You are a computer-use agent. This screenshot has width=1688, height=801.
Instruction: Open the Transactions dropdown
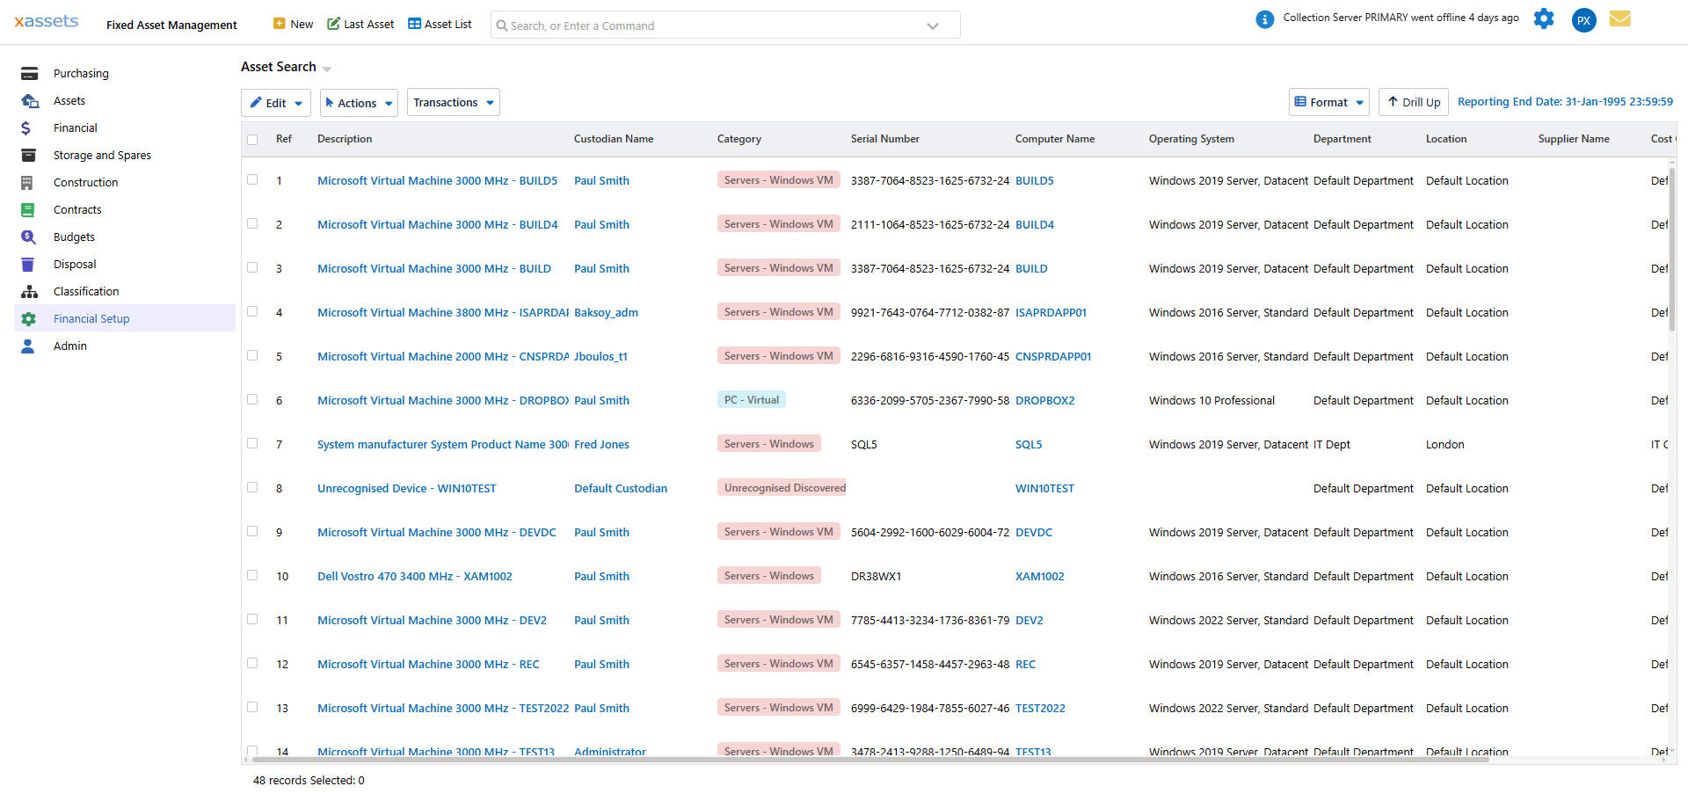(x=453, y=102)
